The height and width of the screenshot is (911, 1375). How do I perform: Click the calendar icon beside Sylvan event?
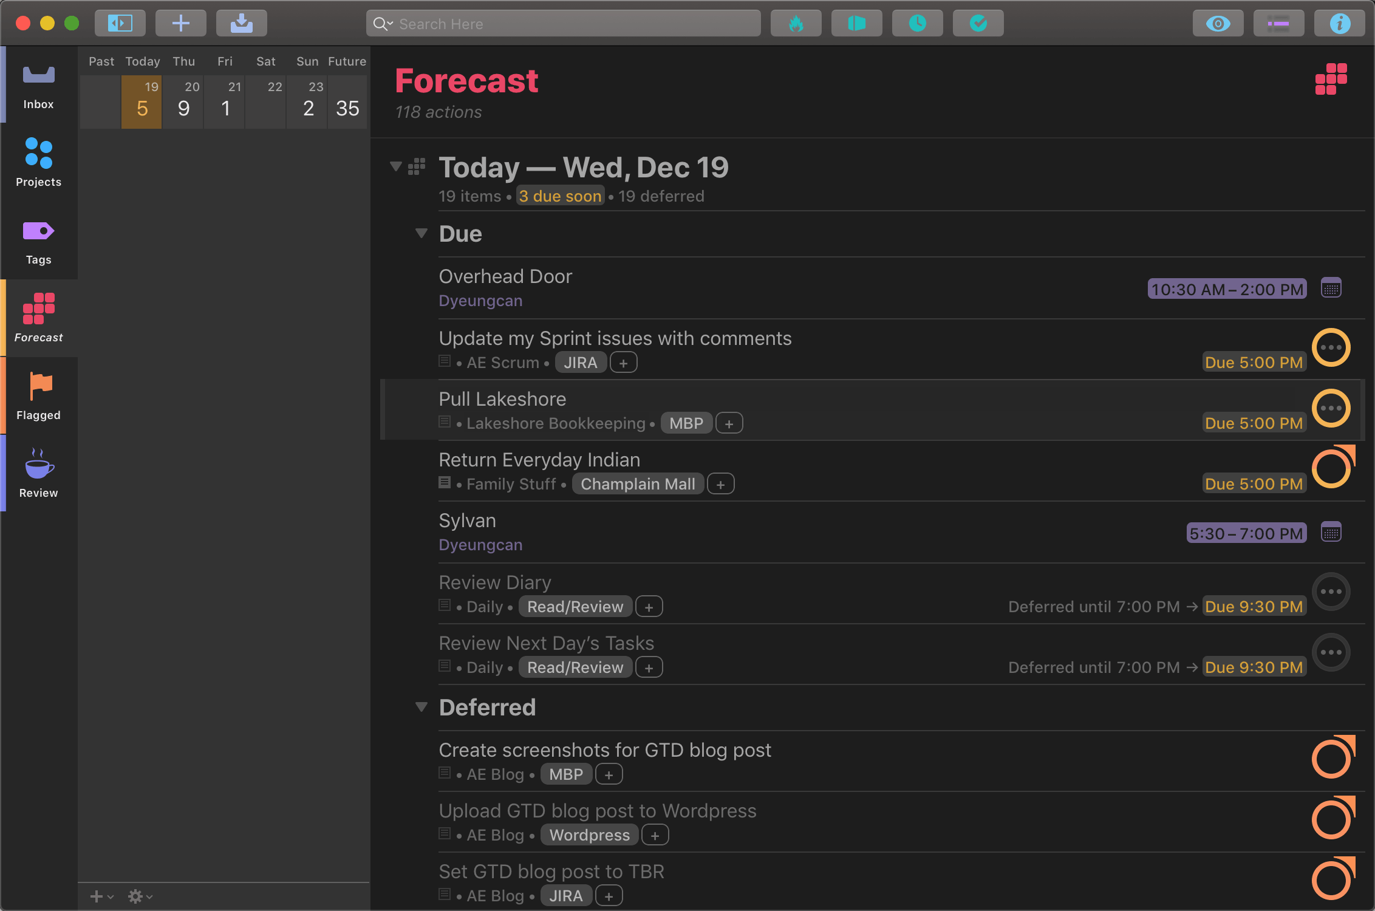[1331, 533]
